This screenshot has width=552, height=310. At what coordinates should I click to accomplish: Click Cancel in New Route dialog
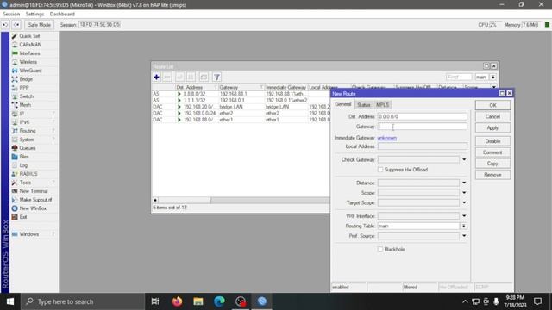tap(492, 116)
